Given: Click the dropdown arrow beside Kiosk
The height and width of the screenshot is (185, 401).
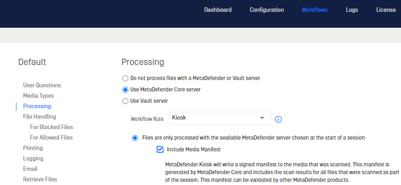Looking at the screenshot, I should [x=262, y=118].
